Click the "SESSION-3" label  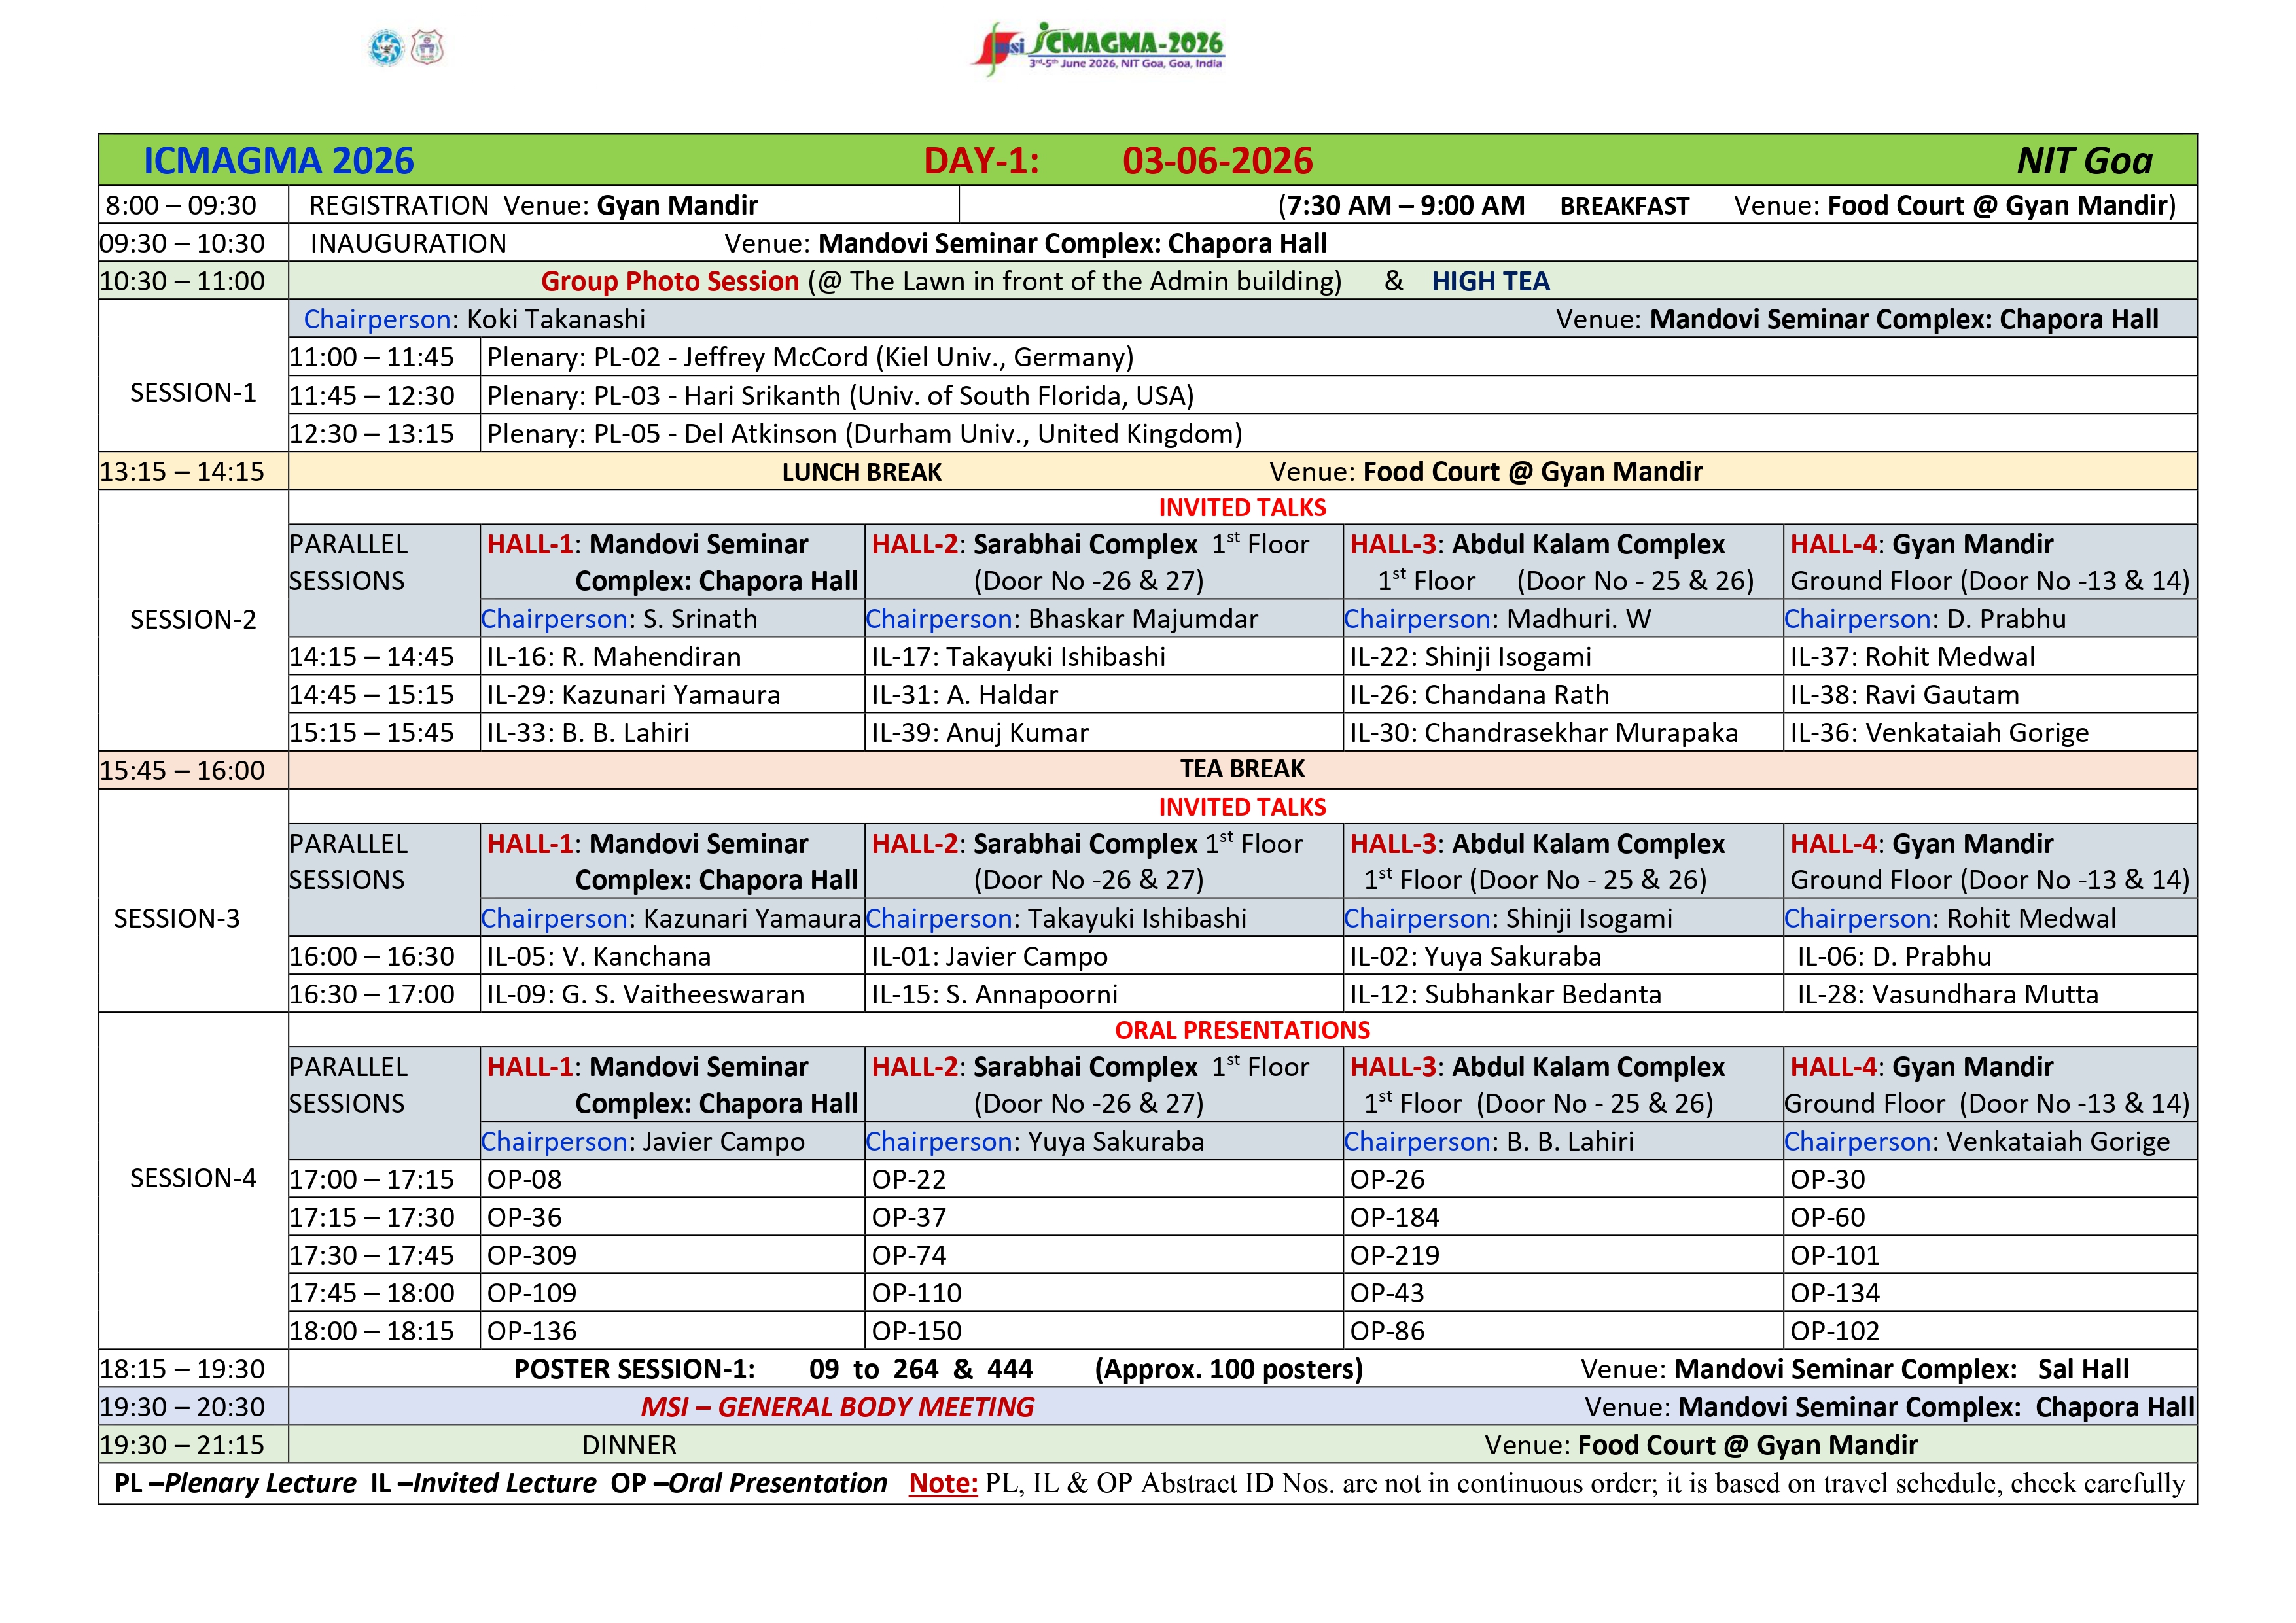tap(177, 919)
